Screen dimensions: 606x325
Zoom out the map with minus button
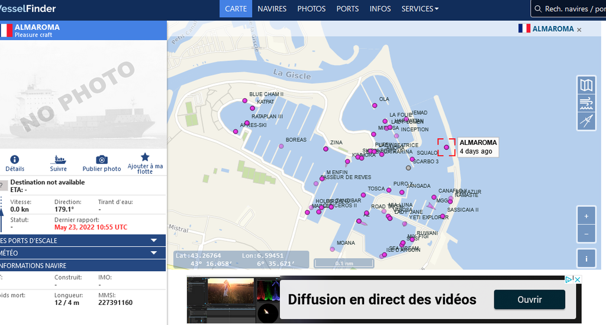tap(586, 234)
